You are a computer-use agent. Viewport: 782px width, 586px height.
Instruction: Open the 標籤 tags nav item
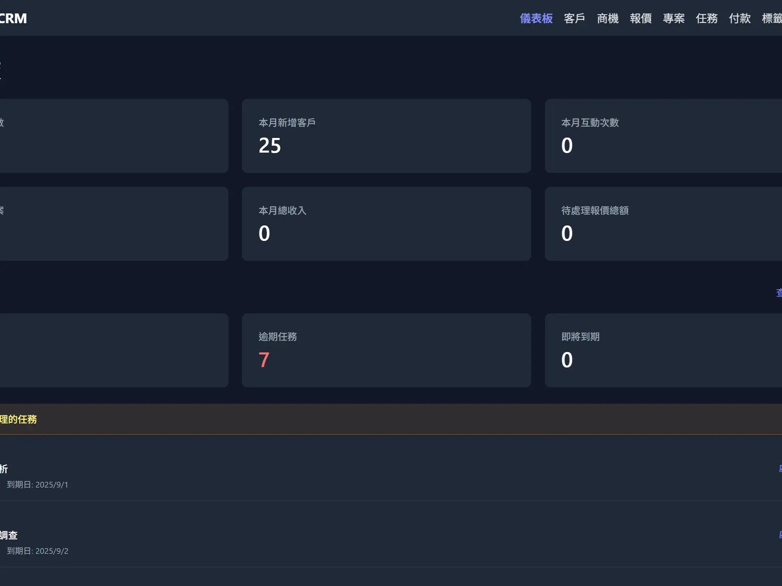[771, 18]
